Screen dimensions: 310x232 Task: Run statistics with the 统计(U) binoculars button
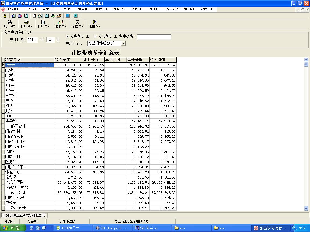pos(9,24)
